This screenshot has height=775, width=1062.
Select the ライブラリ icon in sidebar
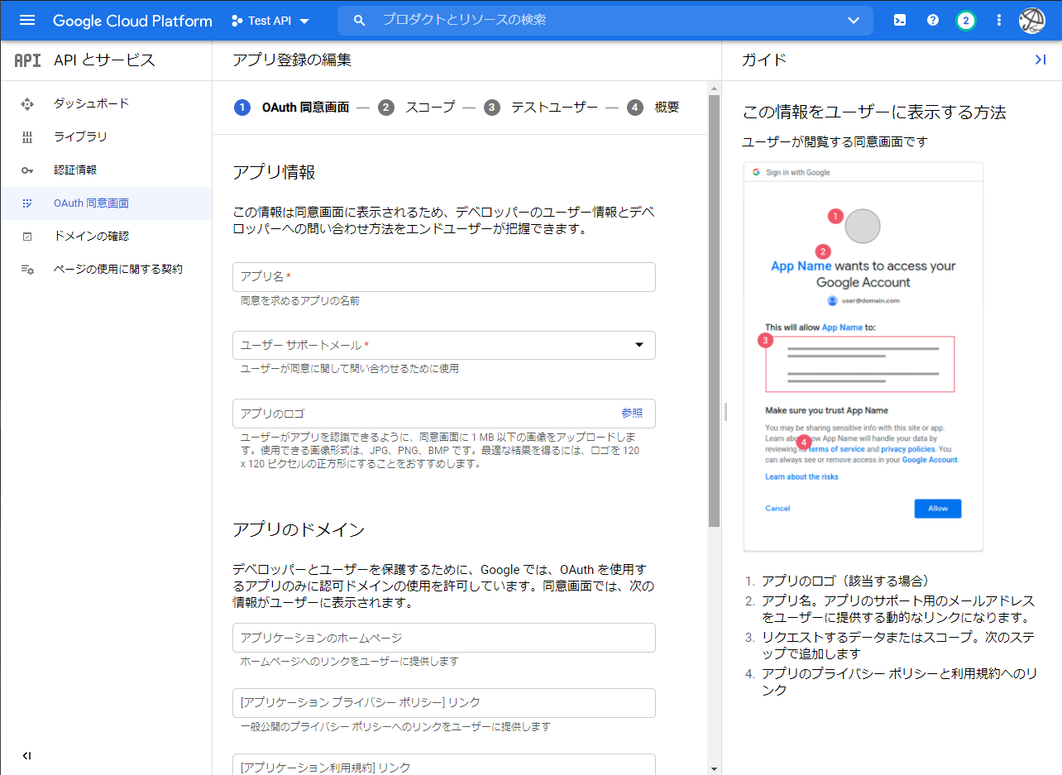coord(27,137)
